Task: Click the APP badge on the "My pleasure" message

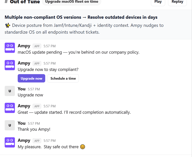Action: [37, 141]
